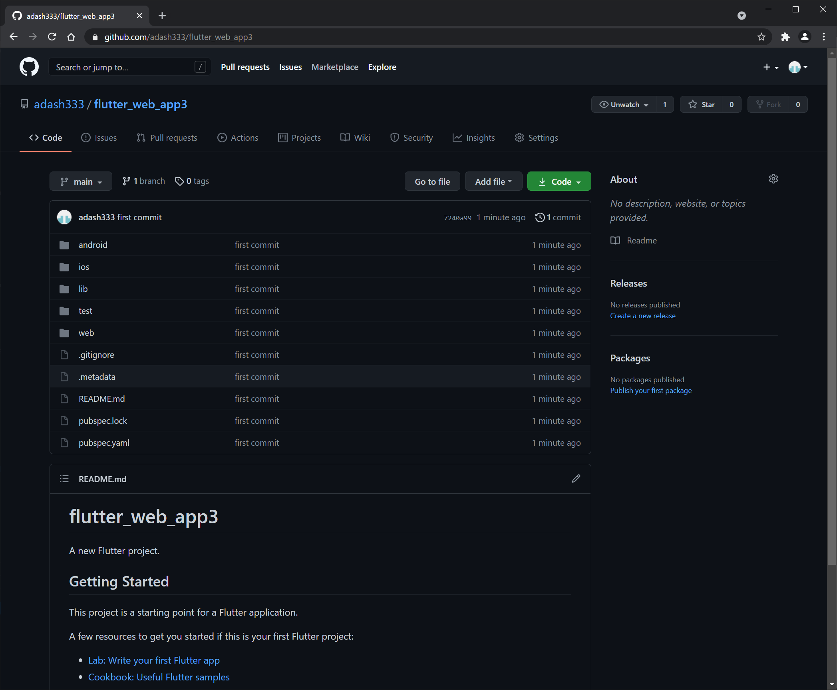This screenshot has width=837, height=690.
Task: Open the Insights tab
Action: 473,138
